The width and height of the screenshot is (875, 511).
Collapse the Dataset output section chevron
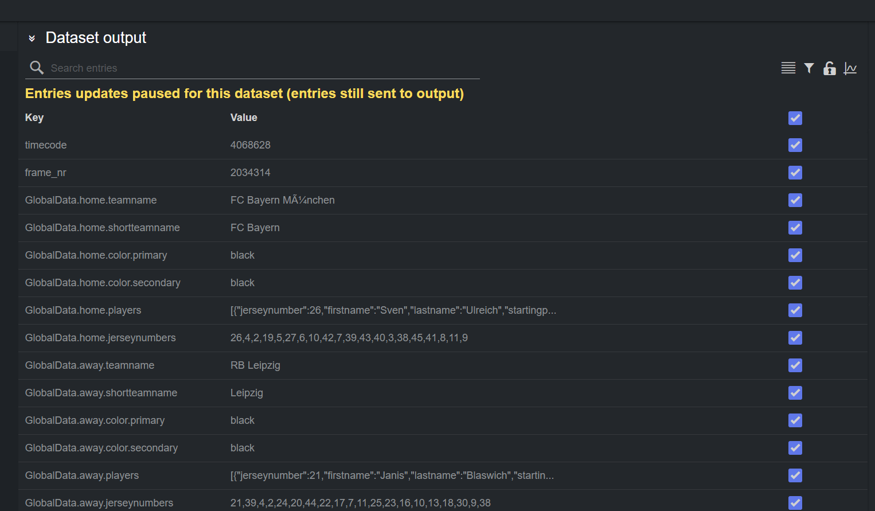(32, 38)
